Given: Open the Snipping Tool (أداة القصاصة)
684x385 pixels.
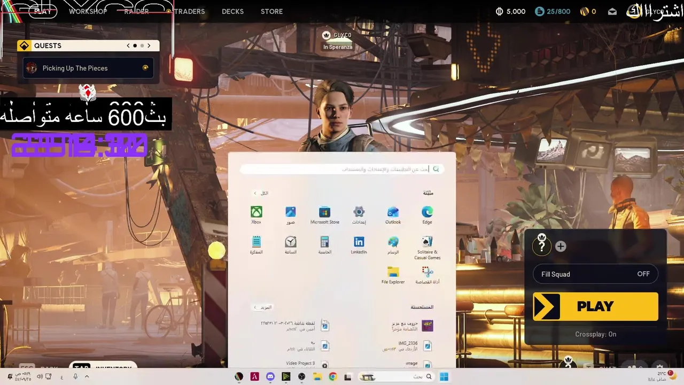Looking at the screenshot, I should pos(427,275).
